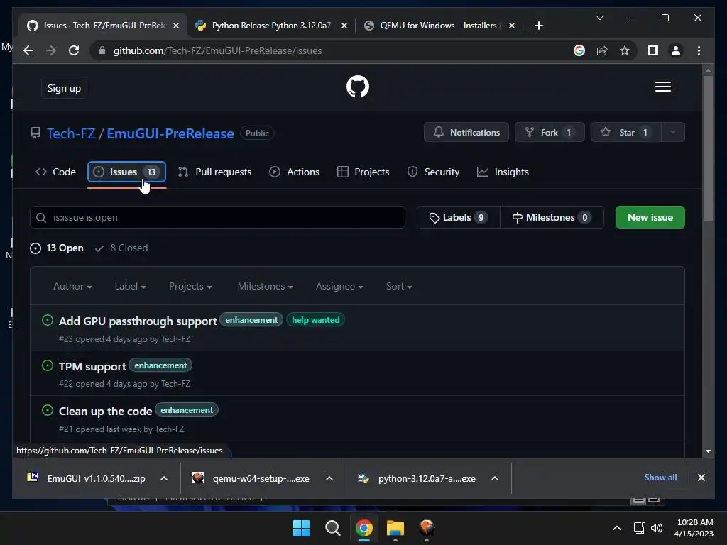727x545 pixels.
Task: Close the downloads bar
Action: [x=701, y=478]
